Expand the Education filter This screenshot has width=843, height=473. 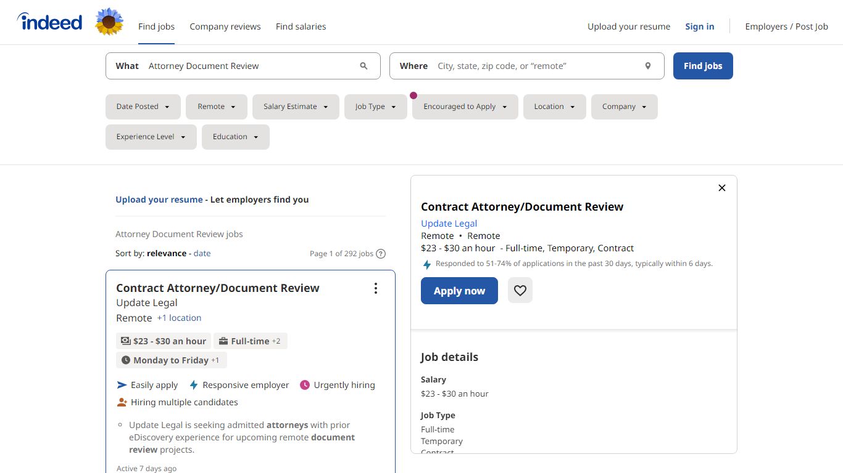(236, 137)
